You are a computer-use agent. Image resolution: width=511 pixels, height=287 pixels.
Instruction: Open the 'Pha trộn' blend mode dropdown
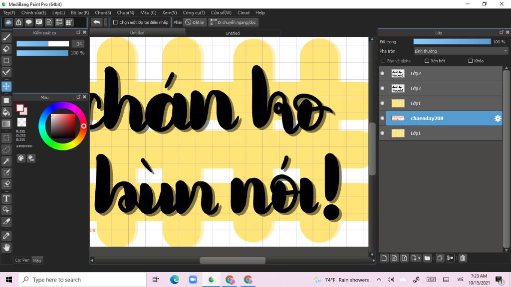pos(461,51)
